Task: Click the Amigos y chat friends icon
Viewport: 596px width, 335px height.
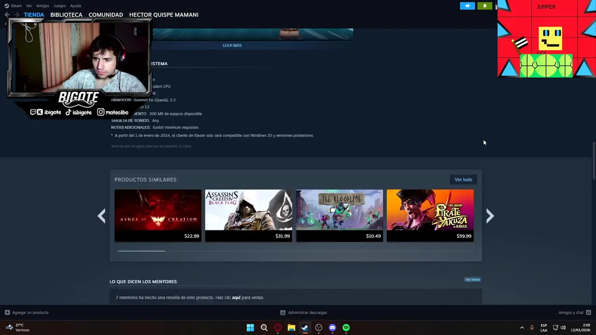Action: (x=589, y=313)
